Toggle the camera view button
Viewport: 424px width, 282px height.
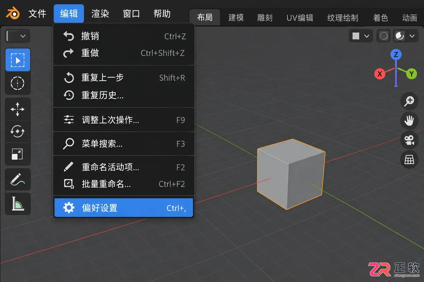click(409, 140)
